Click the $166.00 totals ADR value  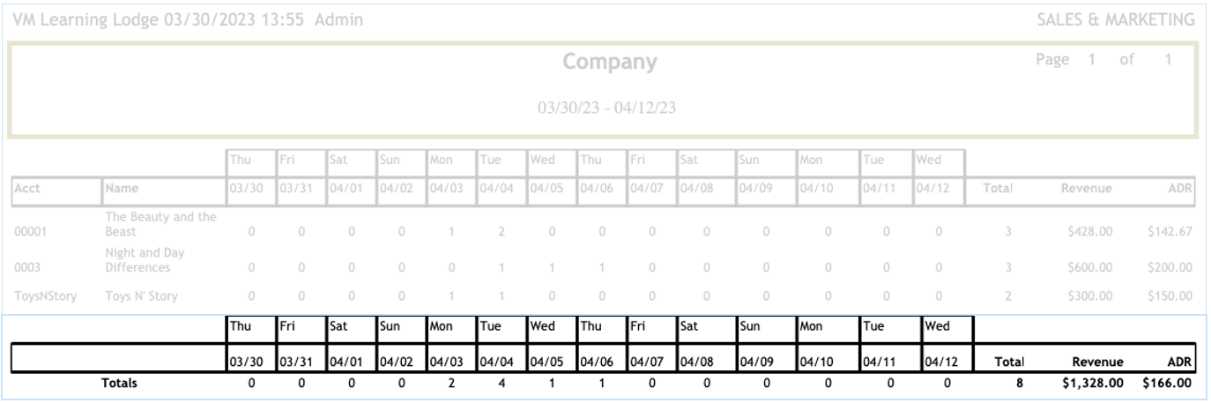tap(1167, 384)
